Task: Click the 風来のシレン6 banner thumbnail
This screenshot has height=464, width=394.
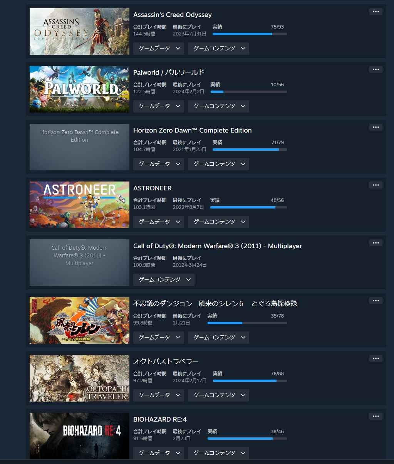Action: pyautogui.click(x=79, y=320)
